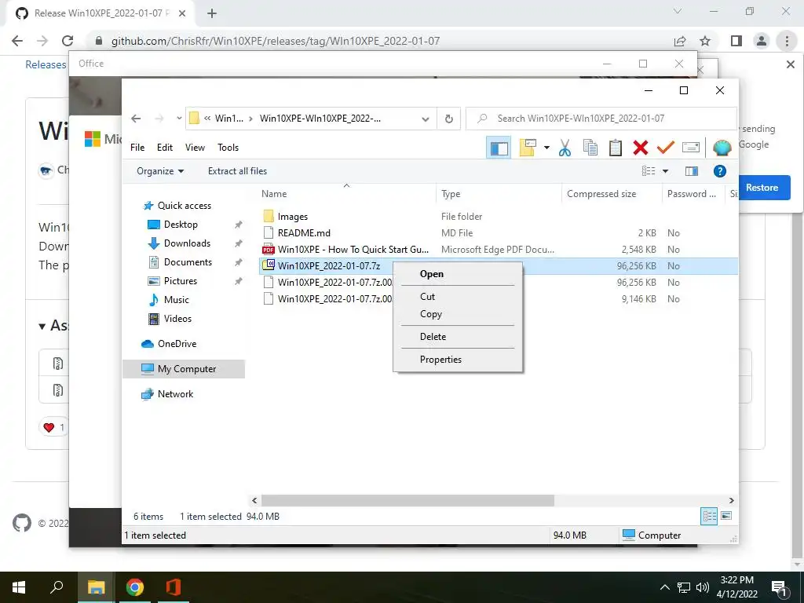
Task: Choose Delete in the context menu
Action: (x=458, y=336)
